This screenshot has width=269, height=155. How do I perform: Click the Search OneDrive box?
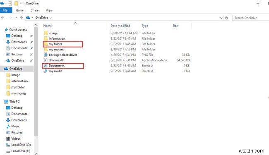tap(250, 18)
